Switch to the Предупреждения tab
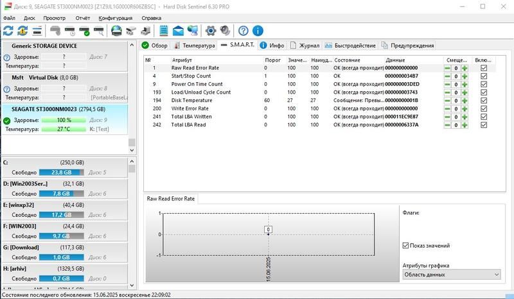Image resolution: width=514 pixels, height=299 pixels. point(408,46)
